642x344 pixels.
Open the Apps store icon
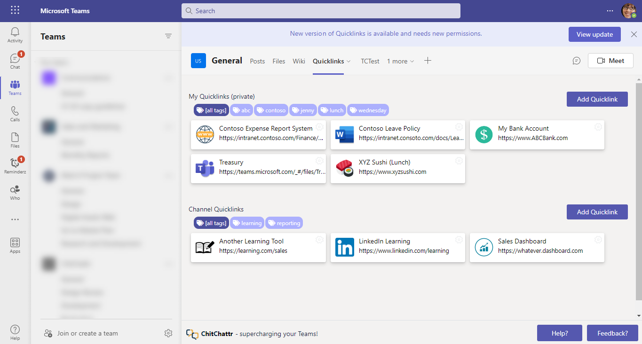[15, 245]
